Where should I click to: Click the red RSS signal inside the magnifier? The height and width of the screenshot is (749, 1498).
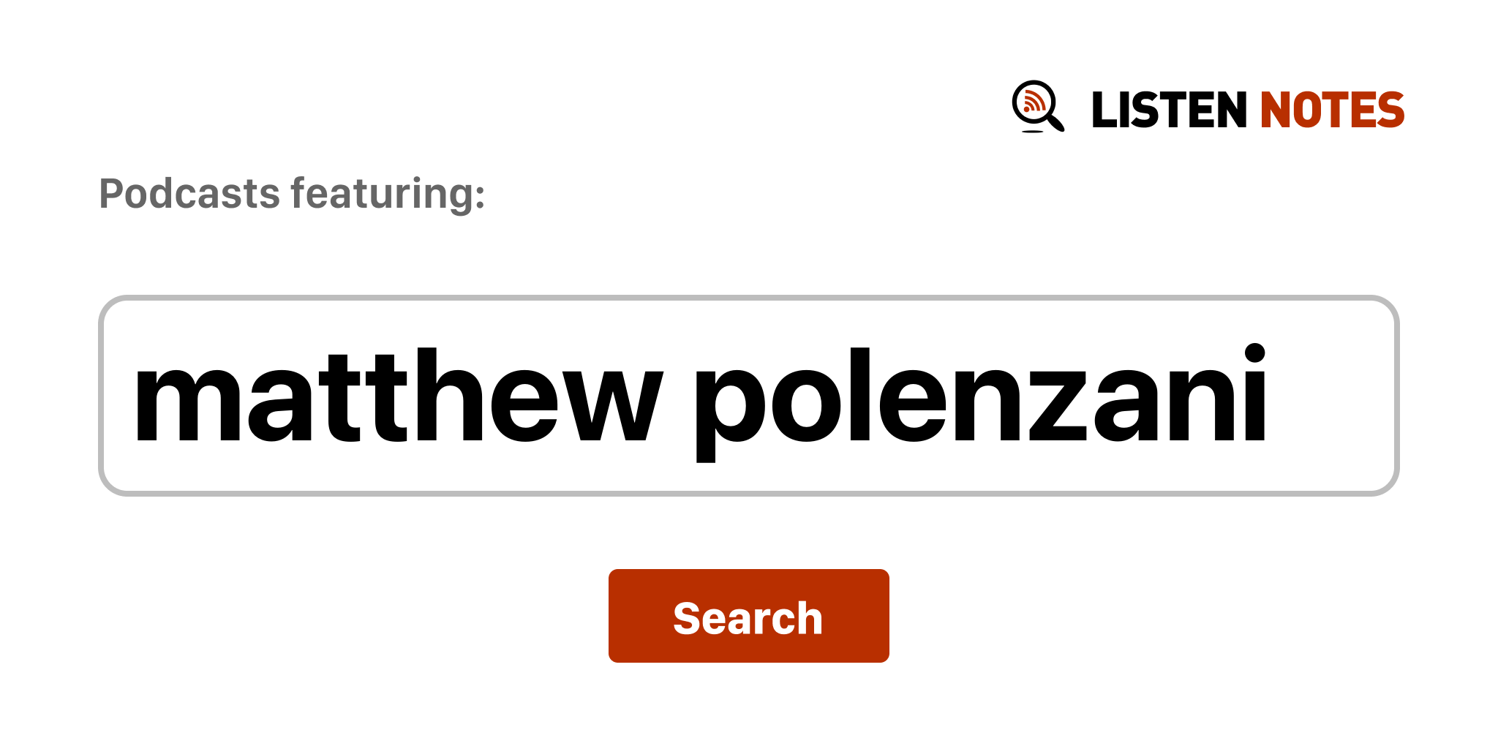coord(1034,101)
